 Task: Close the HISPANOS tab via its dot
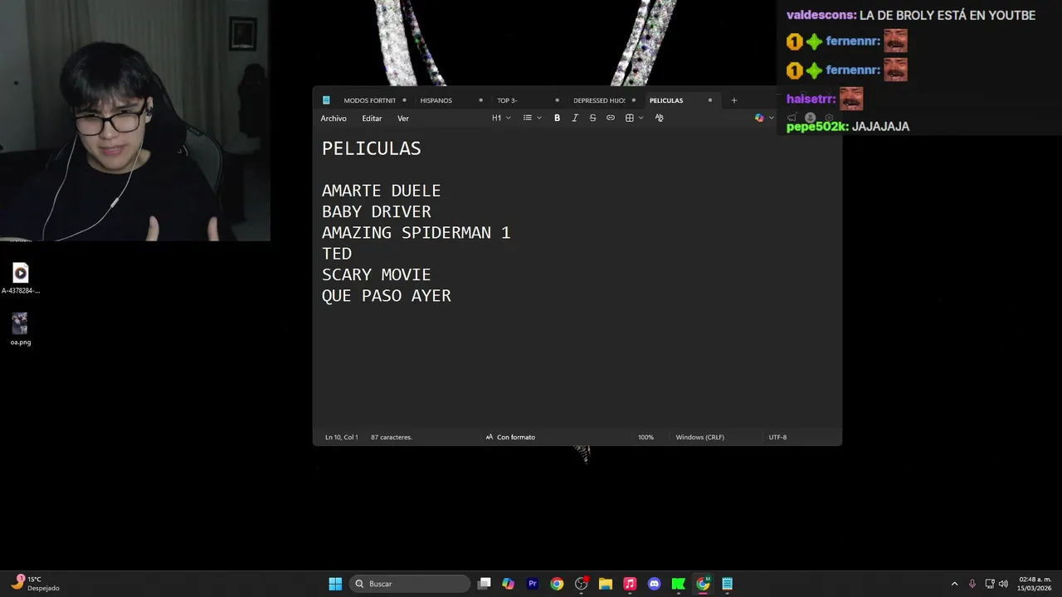click(480, 100)
